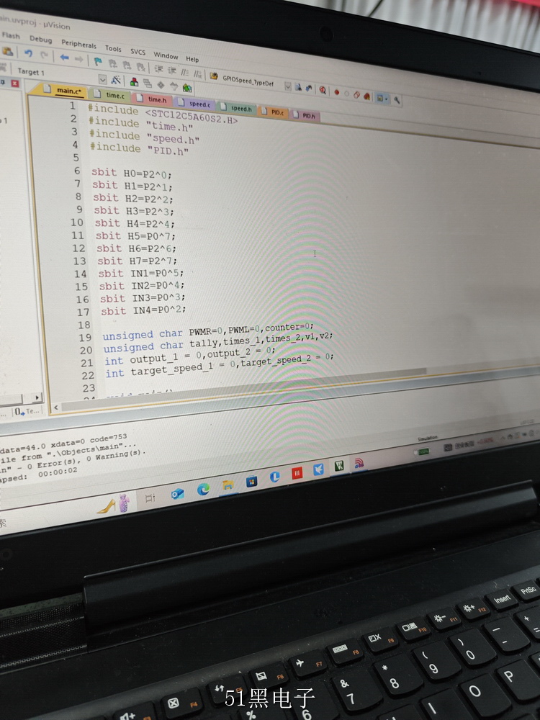Switch to the PID.c editor tab
The image size is (540, 720).
click(274, 112)
